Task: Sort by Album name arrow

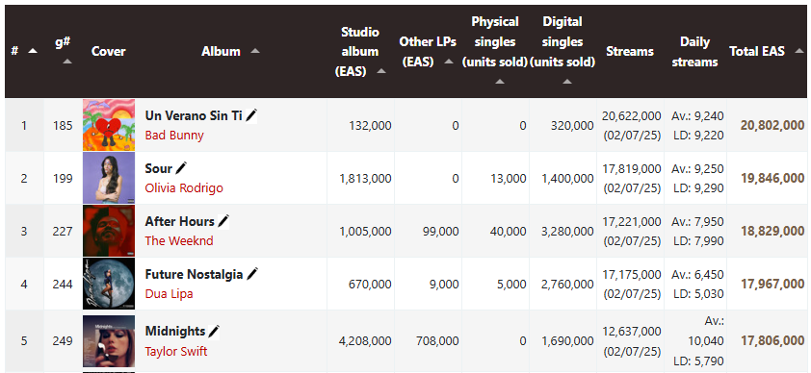Action: pos(254,51)
